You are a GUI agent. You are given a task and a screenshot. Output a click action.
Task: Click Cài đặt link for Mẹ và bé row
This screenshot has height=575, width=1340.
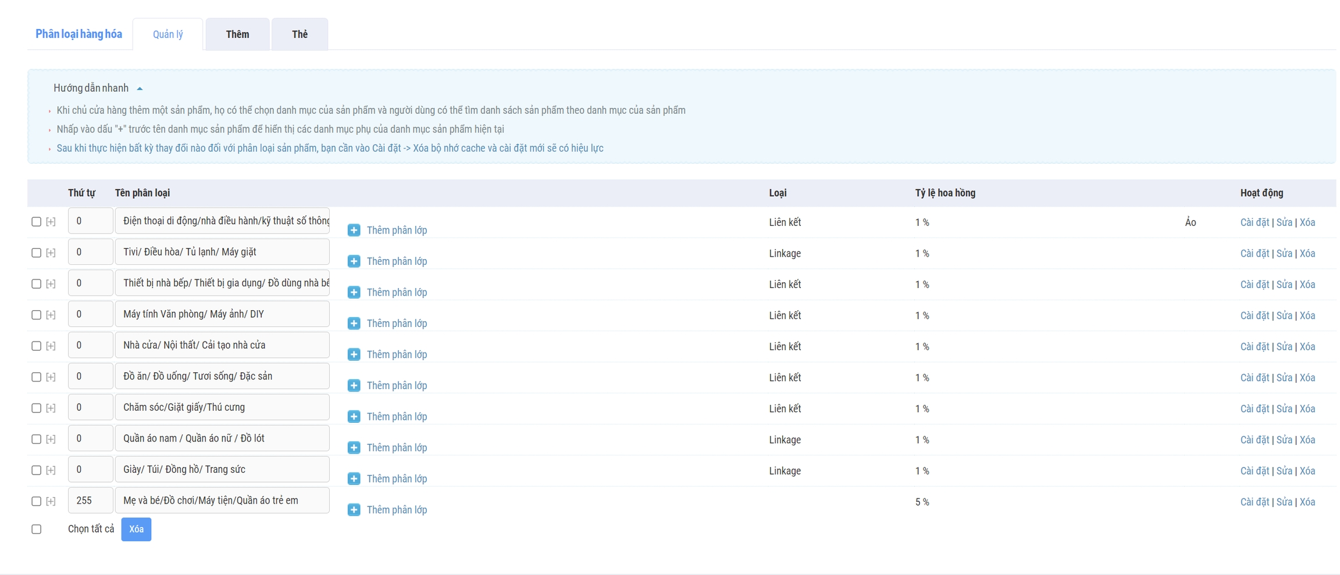[x=1254, y=502]
